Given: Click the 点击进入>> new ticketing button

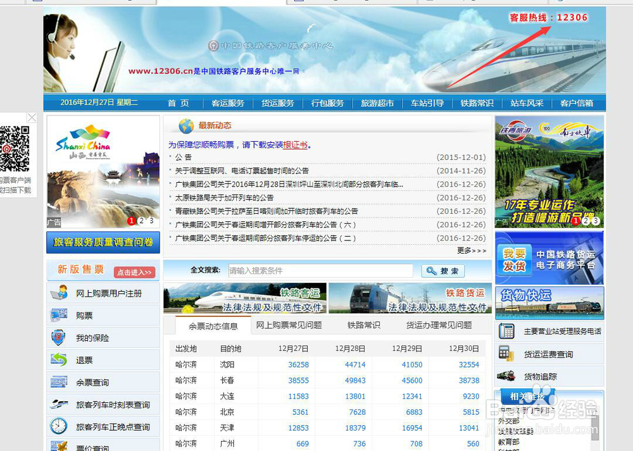Looking at the screenshot, I should pos(134,272).
